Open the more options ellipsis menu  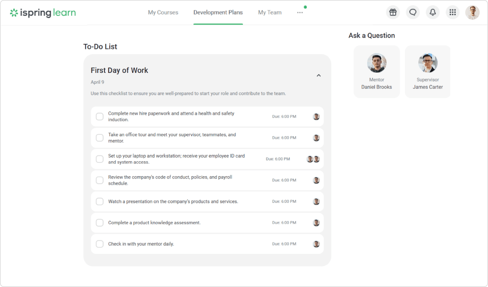pyautogui.click(x=300, y=13)
